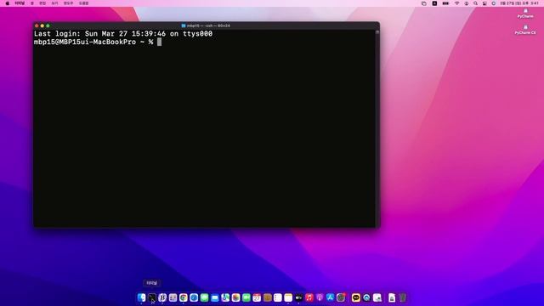Open the 보기 menu in the menu bar
This screenshot has width=544, height=306.
tap(54, 3)
